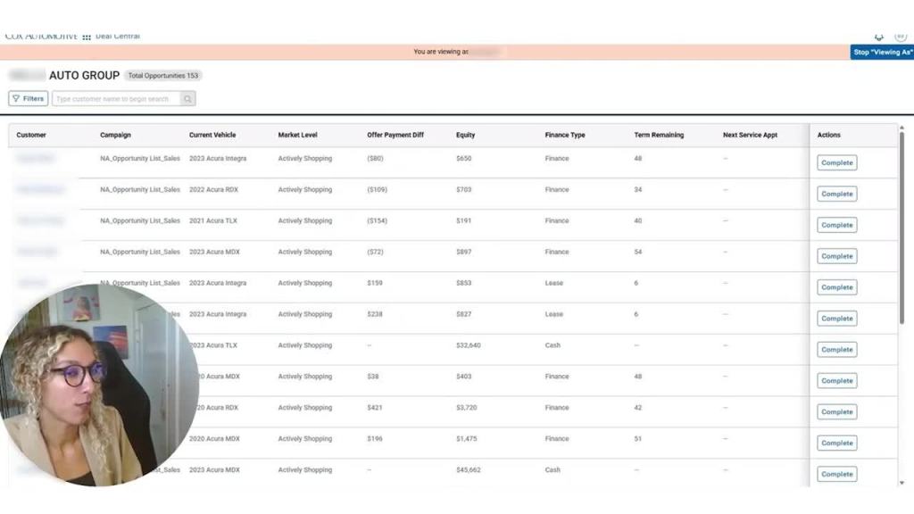Sort by the Equity column header

465,135
